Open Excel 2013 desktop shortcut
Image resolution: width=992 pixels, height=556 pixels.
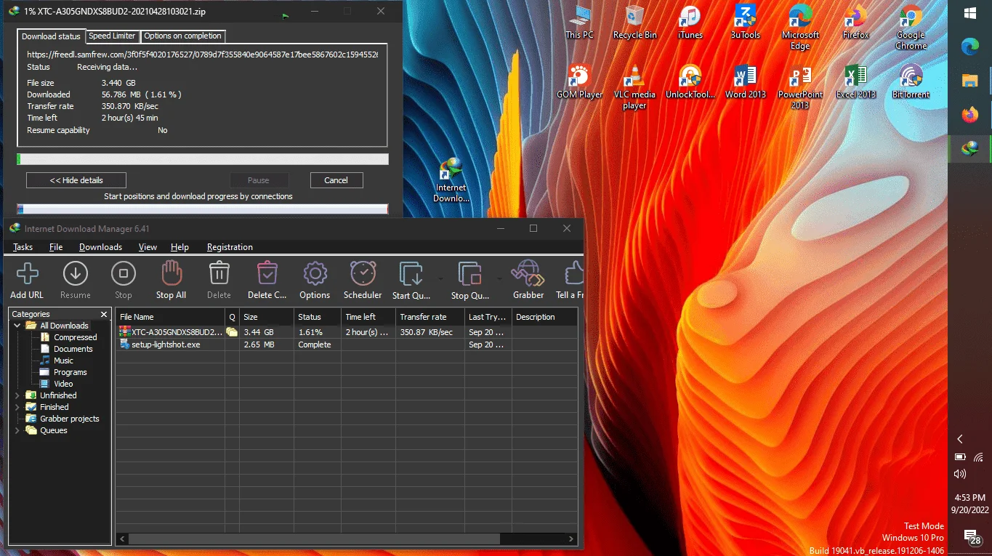coord(855,81)
